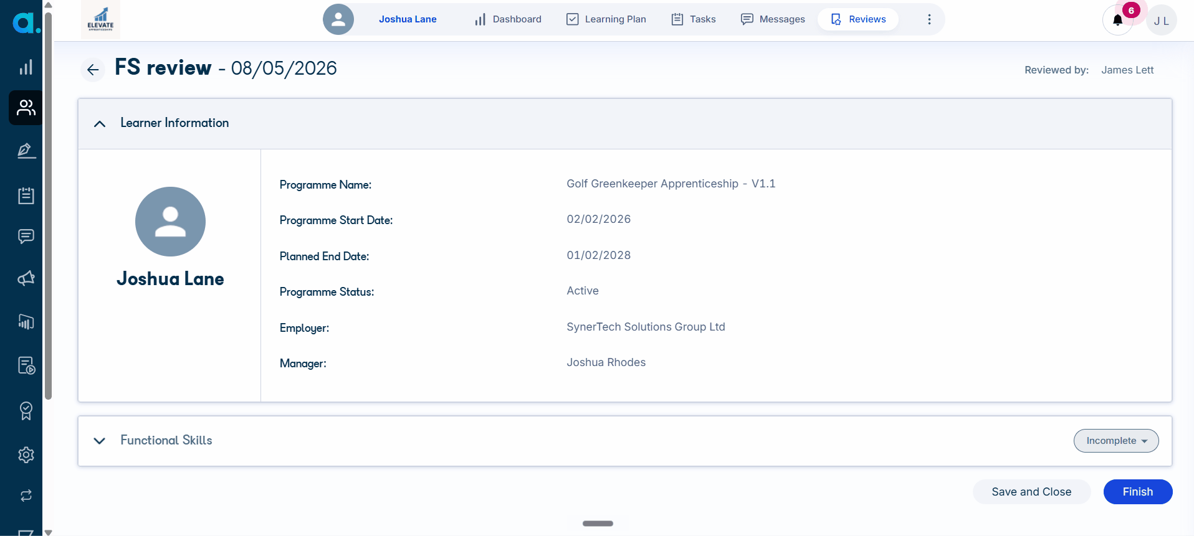Click the Programme Name: label
Image resolution: width=1194 pixels, height=536 pixels.
(325, 185)
